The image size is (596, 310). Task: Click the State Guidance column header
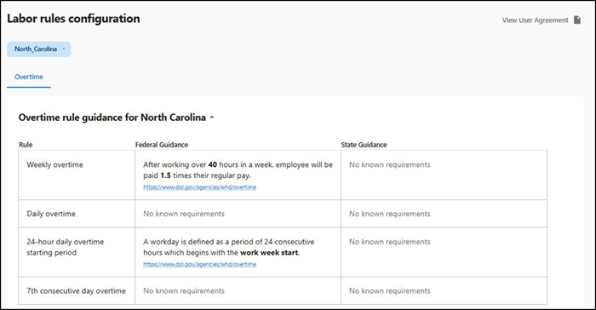[364, 145]
